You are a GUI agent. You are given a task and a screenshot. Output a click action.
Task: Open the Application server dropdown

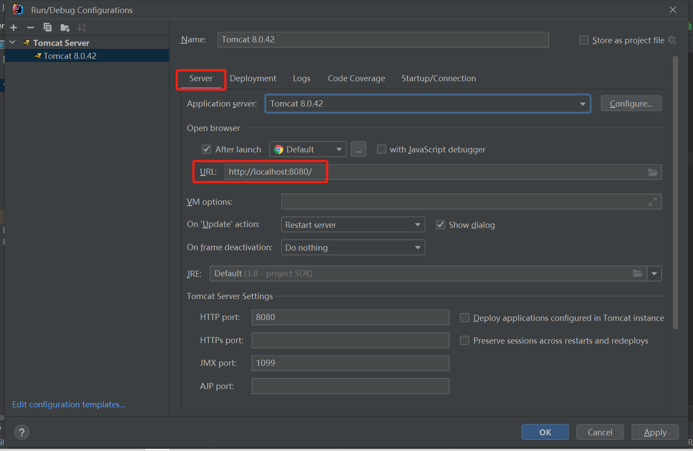pyautogui.click(x=428, y=103)
